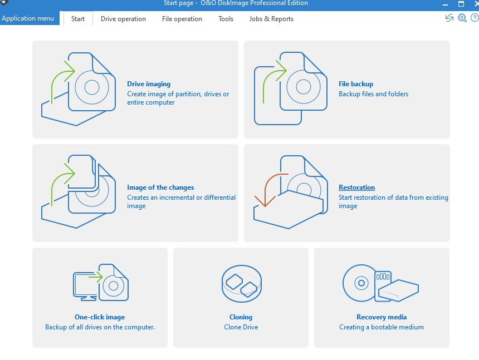Click the File backup documents icon
The width and height of the screenshot is (479, 360).
click(291, 88)
